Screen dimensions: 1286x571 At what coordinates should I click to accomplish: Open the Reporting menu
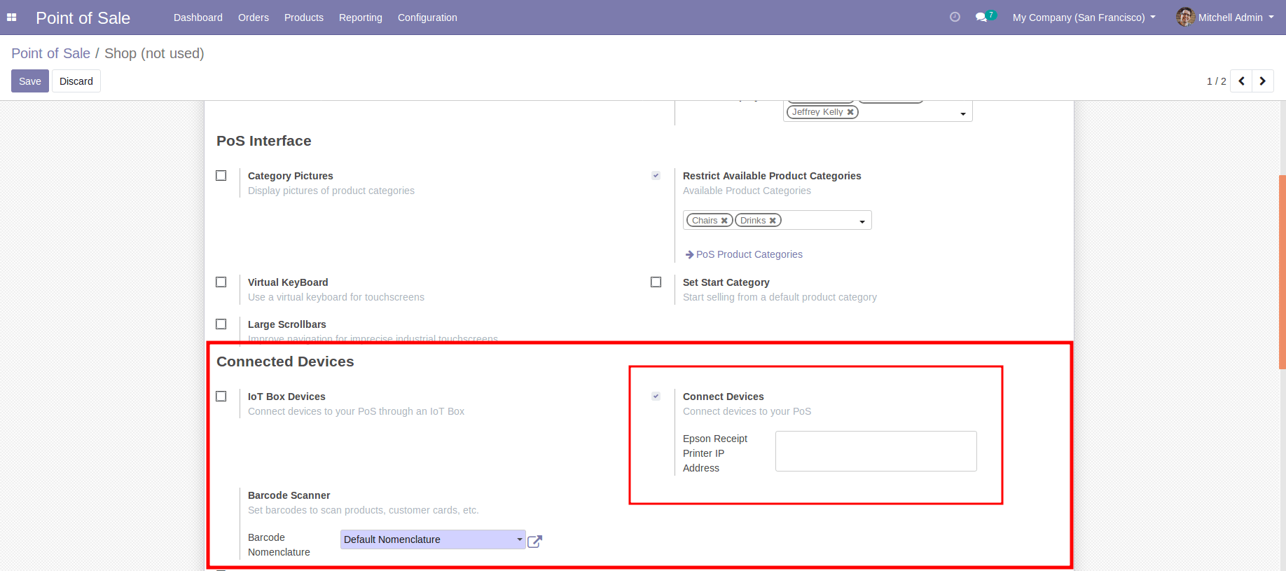click(x=360, y=18)
